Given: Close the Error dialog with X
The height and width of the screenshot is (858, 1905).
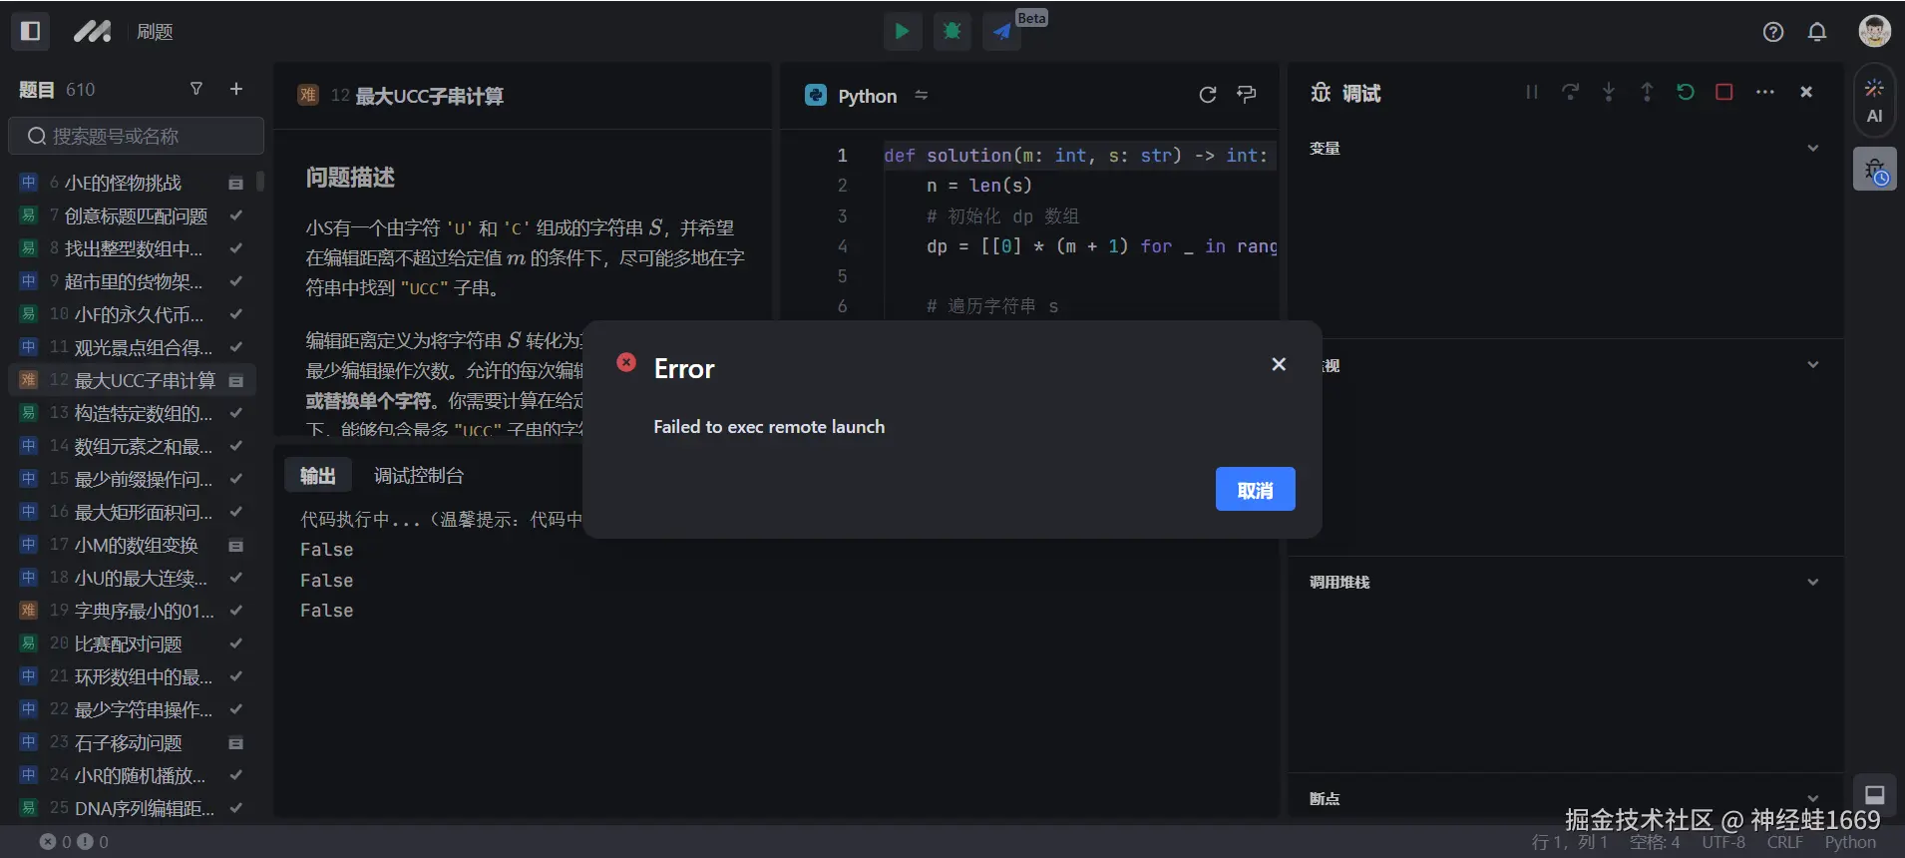Looking at the screenshot, I should click(1279, 364).
